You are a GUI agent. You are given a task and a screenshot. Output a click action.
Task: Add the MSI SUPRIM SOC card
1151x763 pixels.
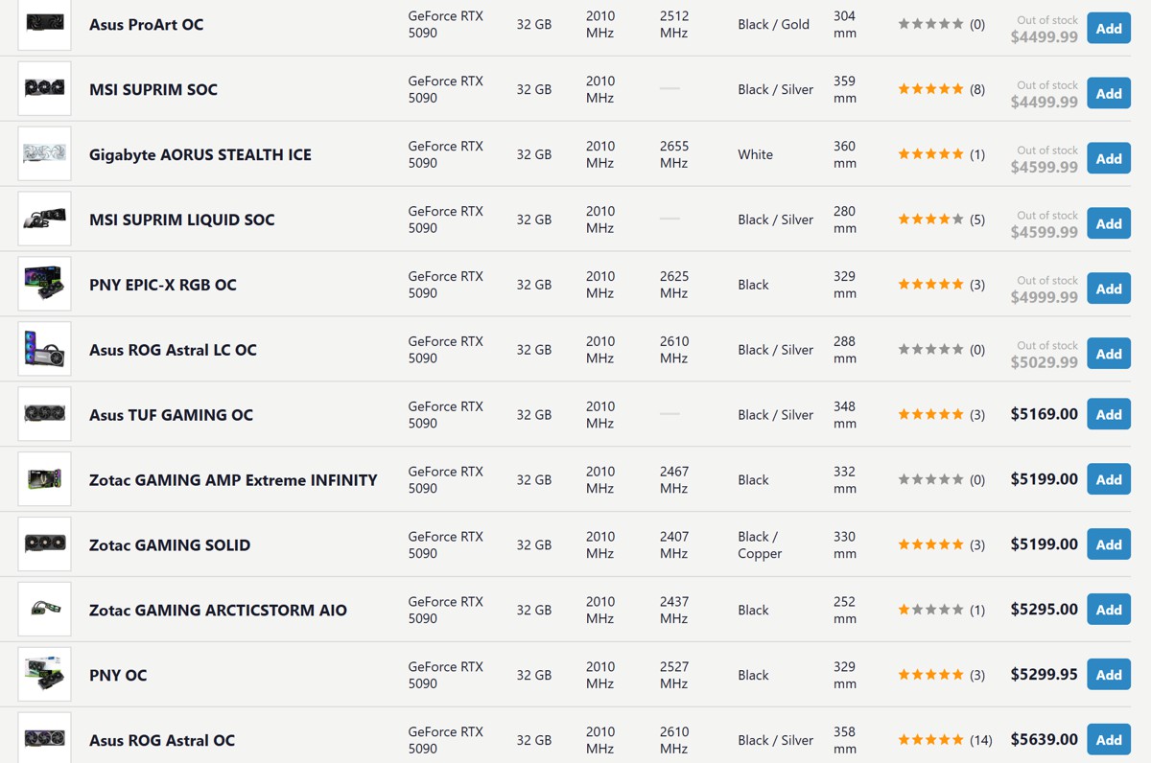[1109, 93]
